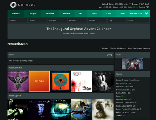This screenshot has height=120, width=156.
Task: Open the dark blue Arch Enemy cover
Action: (39, 109)
